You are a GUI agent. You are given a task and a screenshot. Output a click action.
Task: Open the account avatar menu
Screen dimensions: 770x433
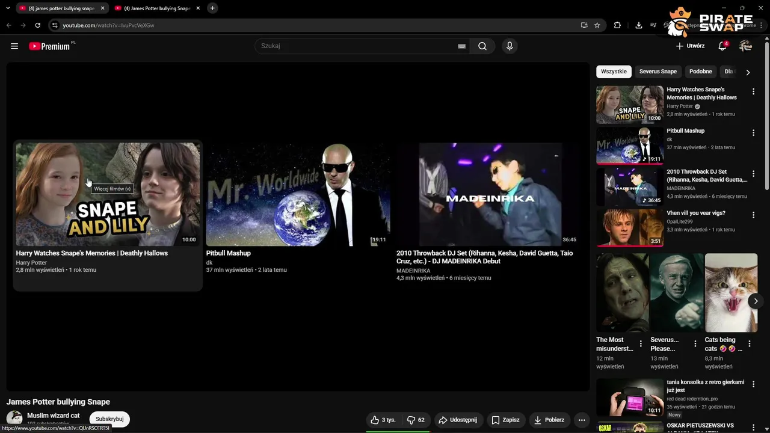tap(745, 46)
